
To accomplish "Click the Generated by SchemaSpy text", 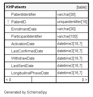I will coord(26,92).
